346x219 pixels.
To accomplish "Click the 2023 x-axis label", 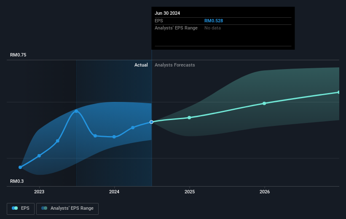I will tap(39, 192).
